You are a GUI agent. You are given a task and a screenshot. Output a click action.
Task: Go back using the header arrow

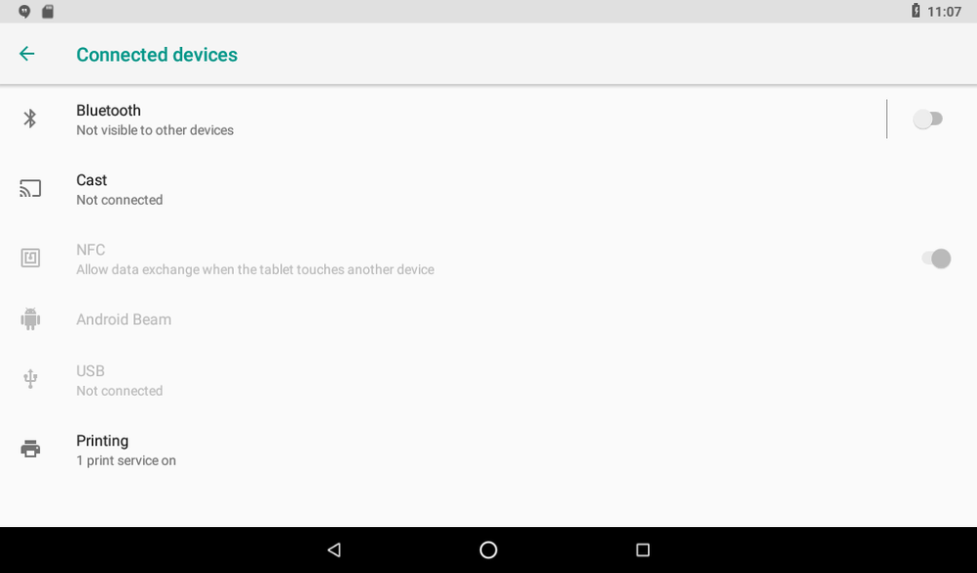(x=26, y=54)
